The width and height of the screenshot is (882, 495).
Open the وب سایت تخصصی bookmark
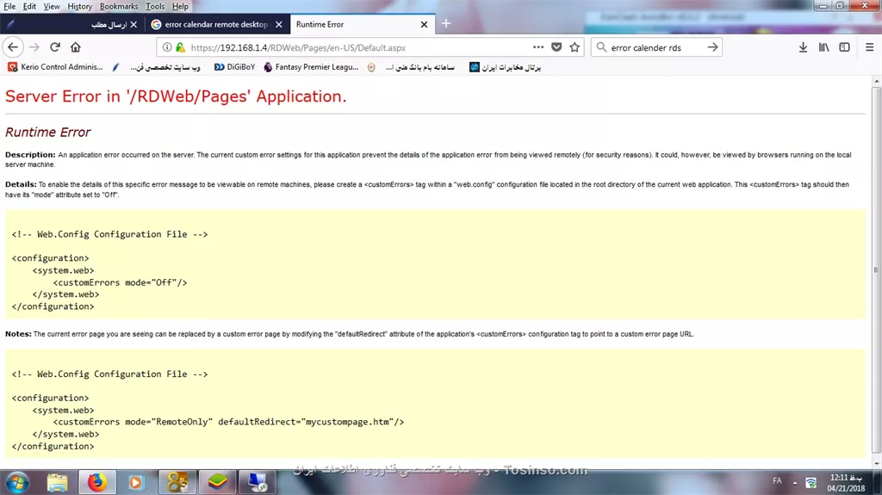coord(157,67)
